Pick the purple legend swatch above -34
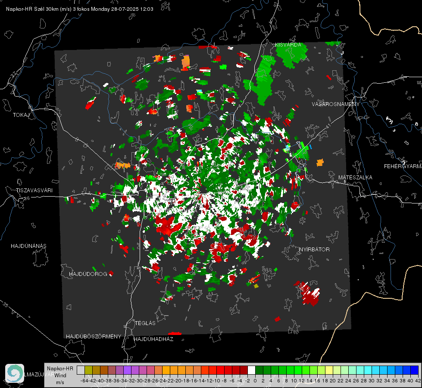Image resolution: width=422 pixels, height=388 pixels. pos(127,370)
